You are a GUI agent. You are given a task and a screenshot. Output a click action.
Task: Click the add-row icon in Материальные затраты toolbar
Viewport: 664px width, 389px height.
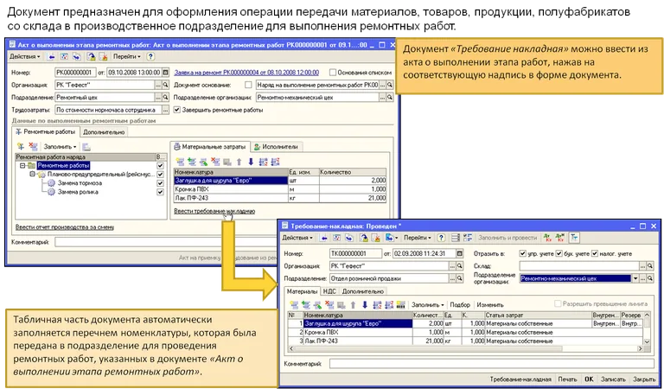(x=179, y=162)
